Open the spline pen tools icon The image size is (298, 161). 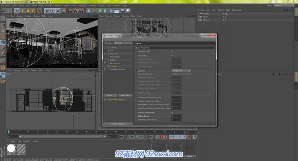tap(94, 11)
